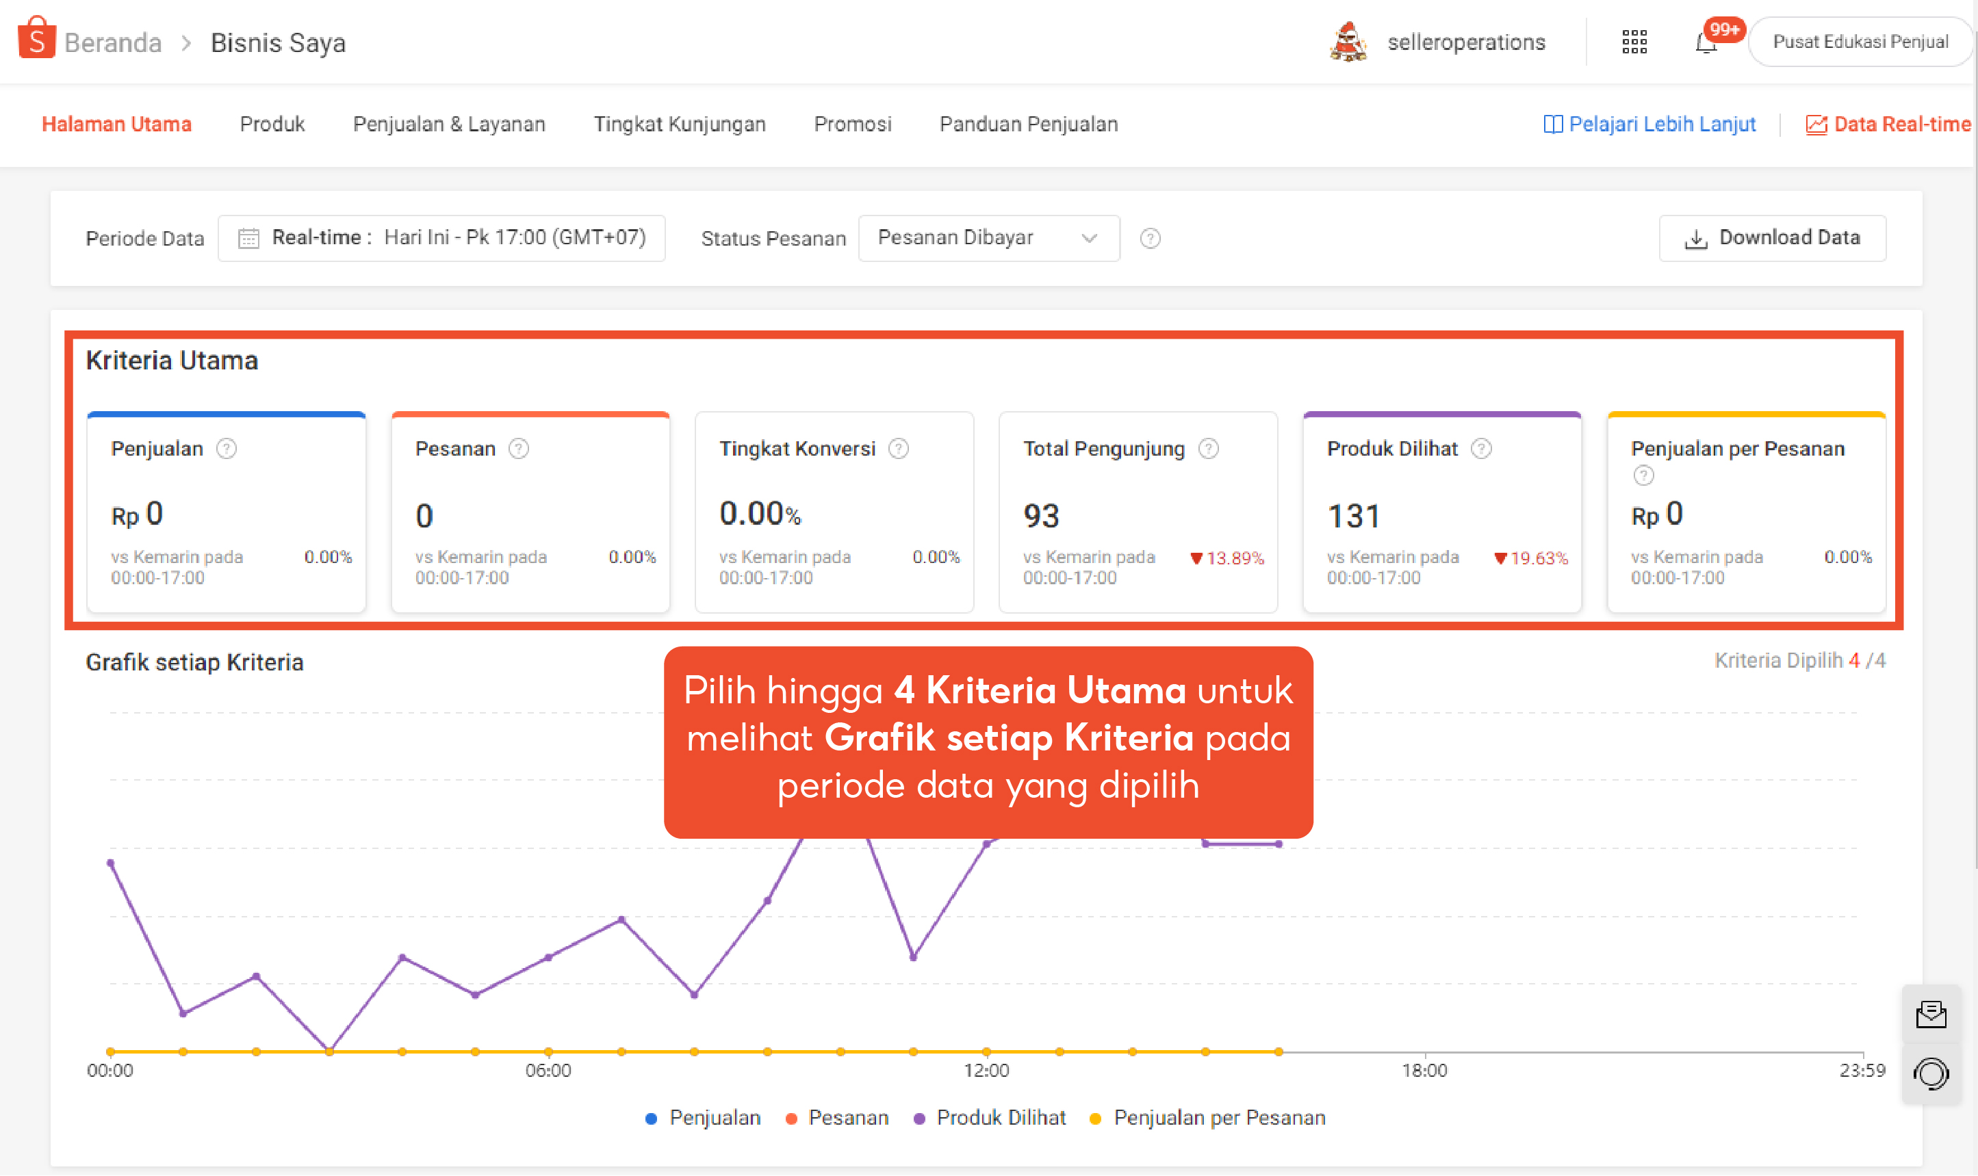1978x1176 pixels.
Task: Click the download arrow icon
Action: tap(1695, 239)
